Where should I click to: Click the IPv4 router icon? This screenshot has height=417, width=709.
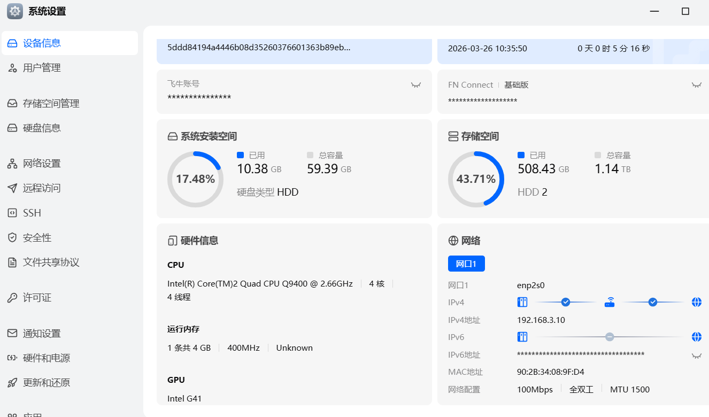[610, 302]
